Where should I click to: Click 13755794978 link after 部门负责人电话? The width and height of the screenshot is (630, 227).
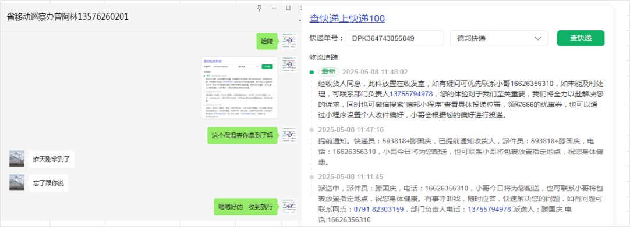pos(489,210)
